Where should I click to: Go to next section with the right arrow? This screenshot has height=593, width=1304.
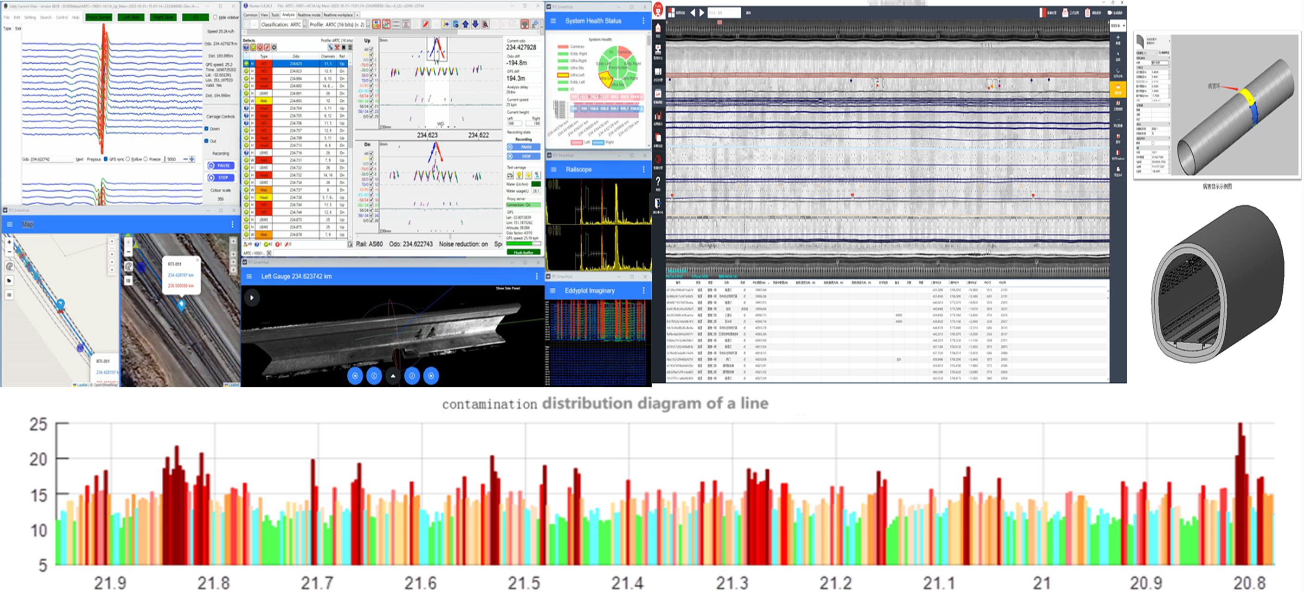(x=702, y=13)
